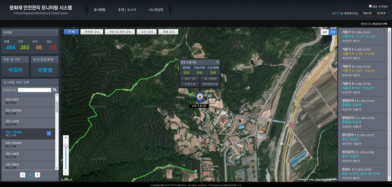Click the 문화재 안전관리 모니터링 시스템 title

(41, 7)
